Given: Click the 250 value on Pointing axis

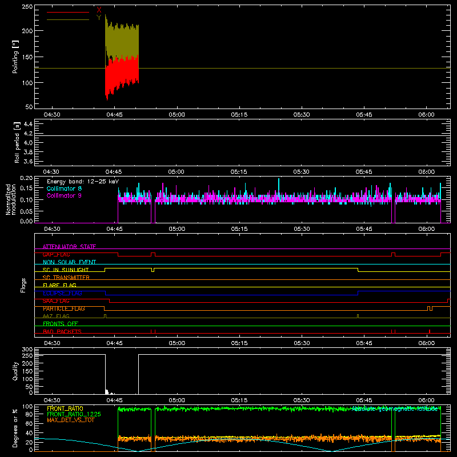Looking at the screenshot, I should pos(27,7).
